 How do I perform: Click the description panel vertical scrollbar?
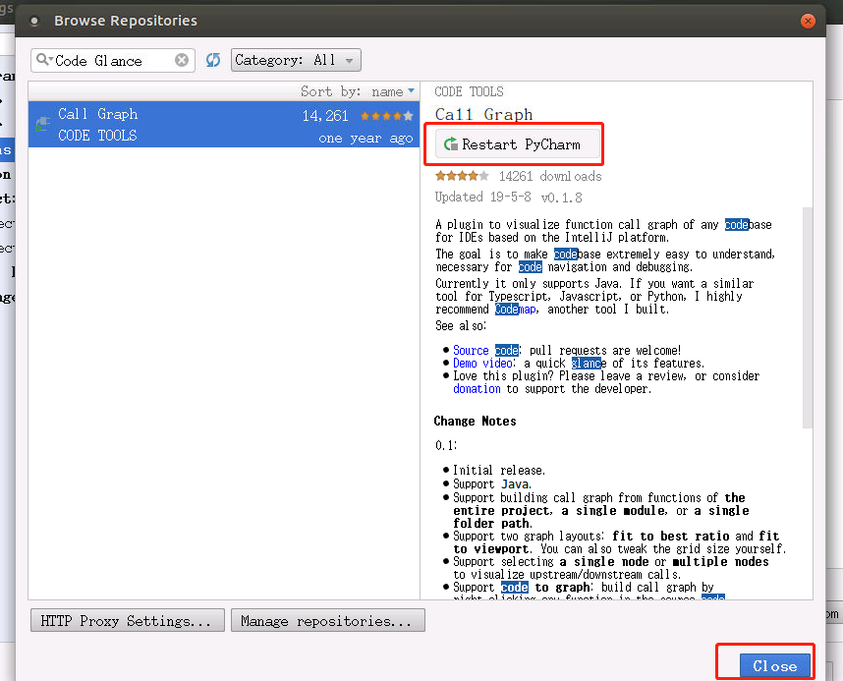point(808,317)
